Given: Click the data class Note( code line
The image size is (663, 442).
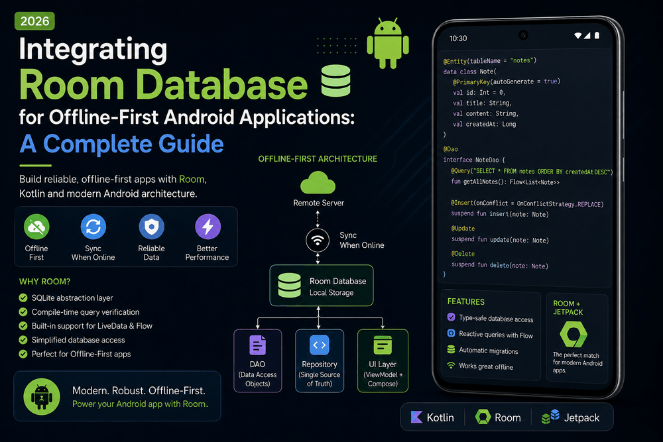Looking at the screenshot, I should pyautogui.click(x=470, y=72).
